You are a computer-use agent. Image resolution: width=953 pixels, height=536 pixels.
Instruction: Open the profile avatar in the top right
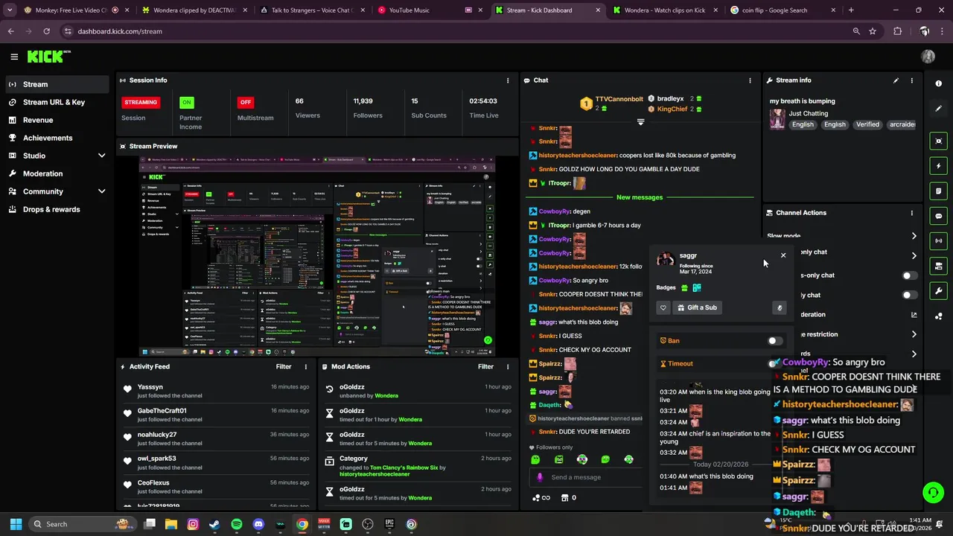coord(928,57)
